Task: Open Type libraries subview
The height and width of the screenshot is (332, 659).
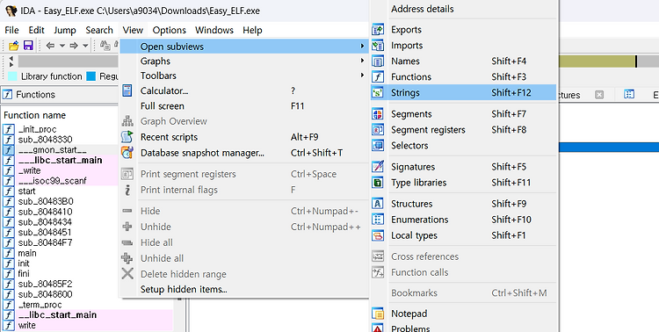Action: [x=463, y=183]
